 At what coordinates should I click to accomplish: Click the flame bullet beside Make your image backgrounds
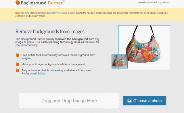coord(18,64)
